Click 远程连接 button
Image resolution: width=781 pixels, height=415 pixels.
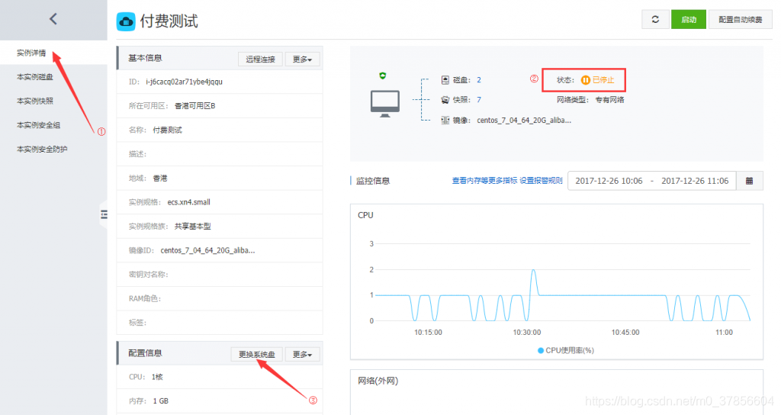coord(261,60)
